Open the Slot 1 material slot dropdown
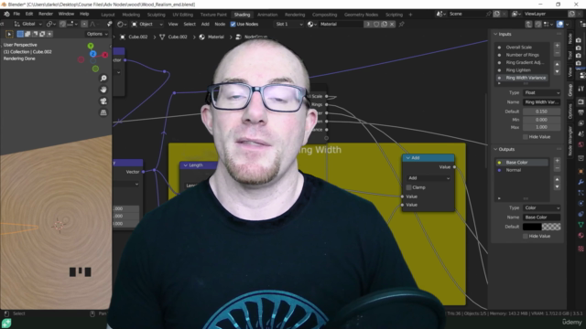Viewport: 586px width, 329px height. click(x=288, y=25)
